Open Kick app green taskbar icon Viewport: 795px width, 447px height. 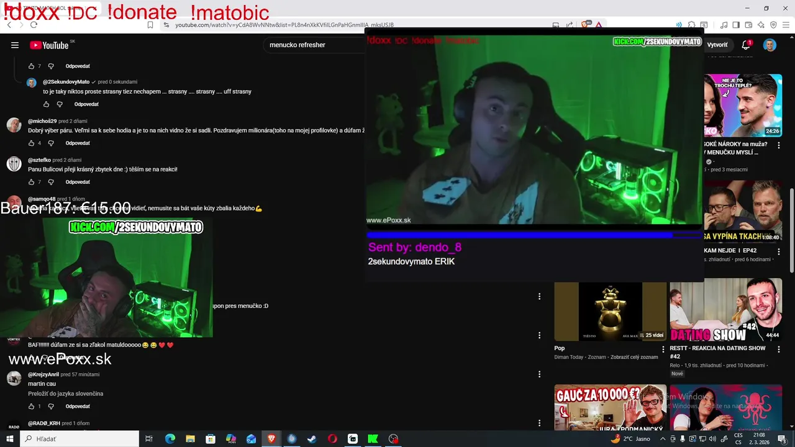pos(373,439)
